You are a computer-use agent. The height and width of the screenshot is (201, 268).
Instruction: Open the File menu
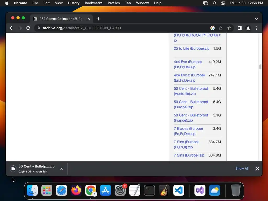(x=35, y=3)
